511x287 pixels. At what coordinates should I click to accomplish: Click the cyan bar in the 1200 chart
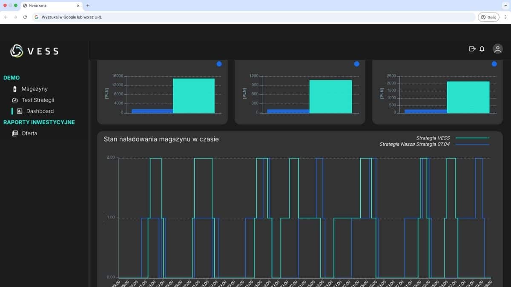coord(331,97)
